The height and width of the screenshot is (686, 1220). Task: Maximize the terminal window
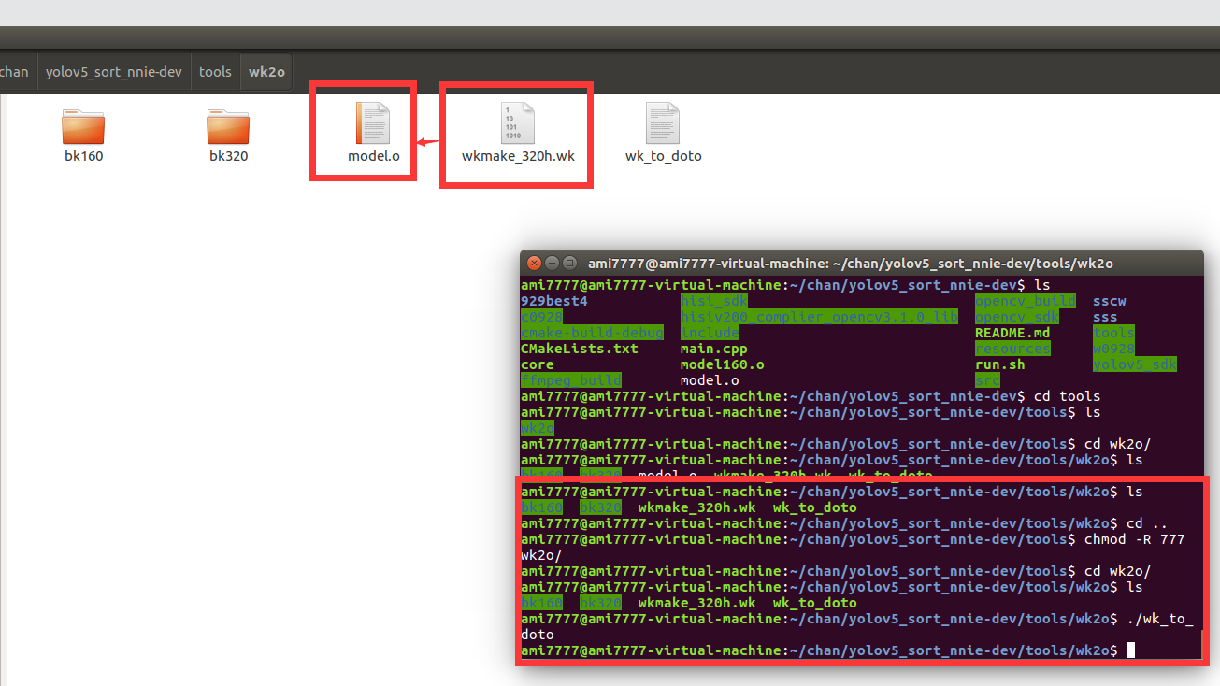tap(568, 264)
